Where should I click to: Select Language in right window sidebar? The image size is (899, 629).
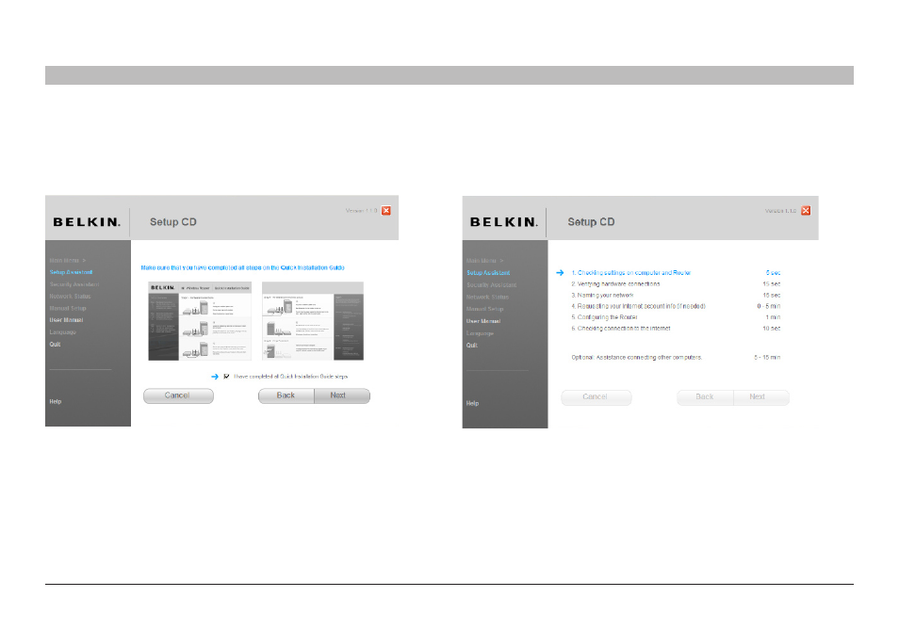(480, 332)
